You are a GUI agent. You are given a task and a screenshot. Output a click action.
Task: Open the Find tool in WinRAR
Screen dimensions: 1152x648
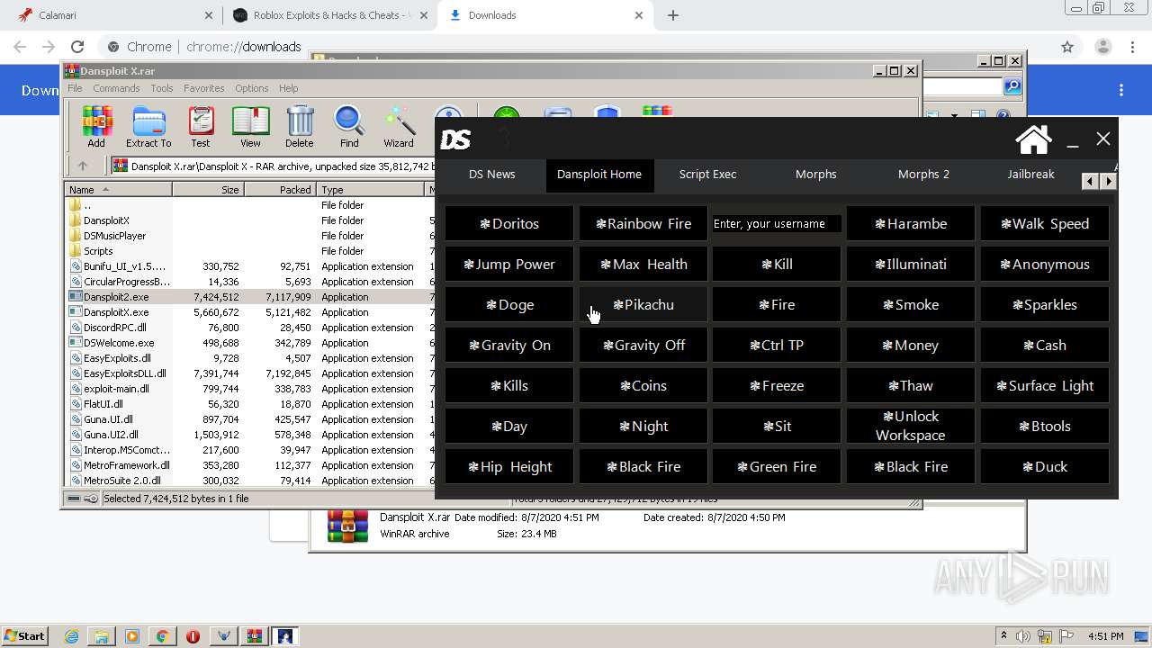click(349, 126)
